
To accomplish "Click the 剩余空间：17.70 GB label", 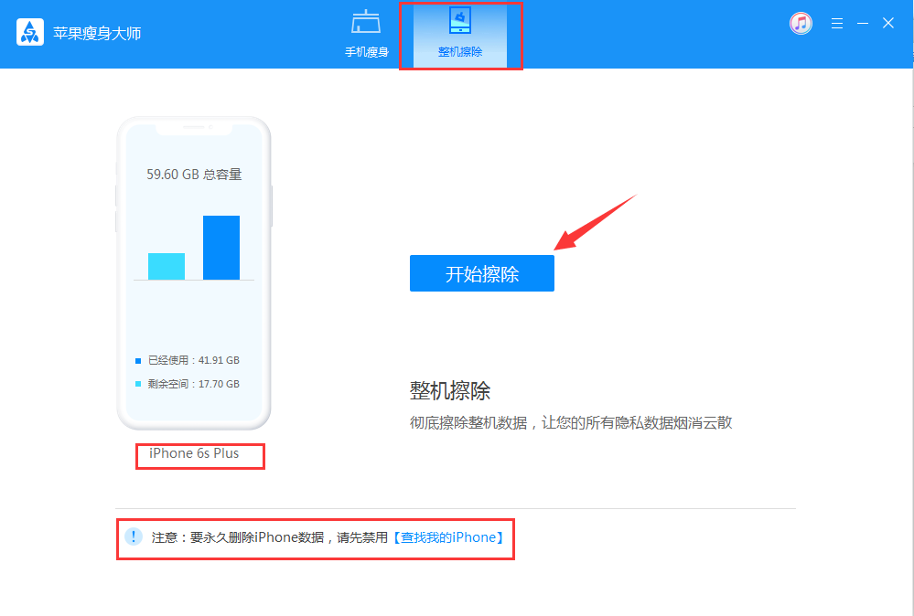I will pos(194,384).
